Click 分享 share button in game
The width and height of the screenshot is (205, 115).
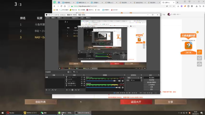tap(170, 102)
